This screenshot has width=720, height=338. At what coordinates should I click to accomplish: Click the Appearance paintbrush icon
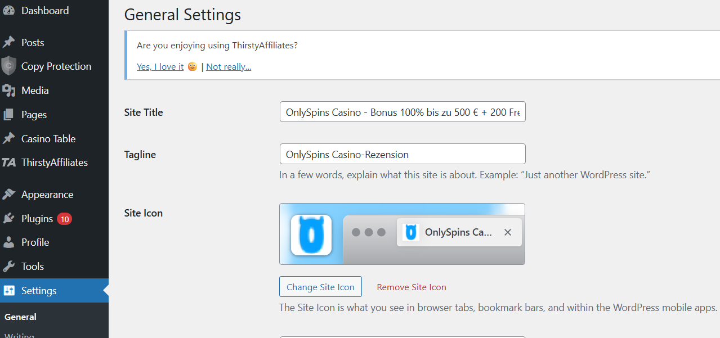[8, 195]
